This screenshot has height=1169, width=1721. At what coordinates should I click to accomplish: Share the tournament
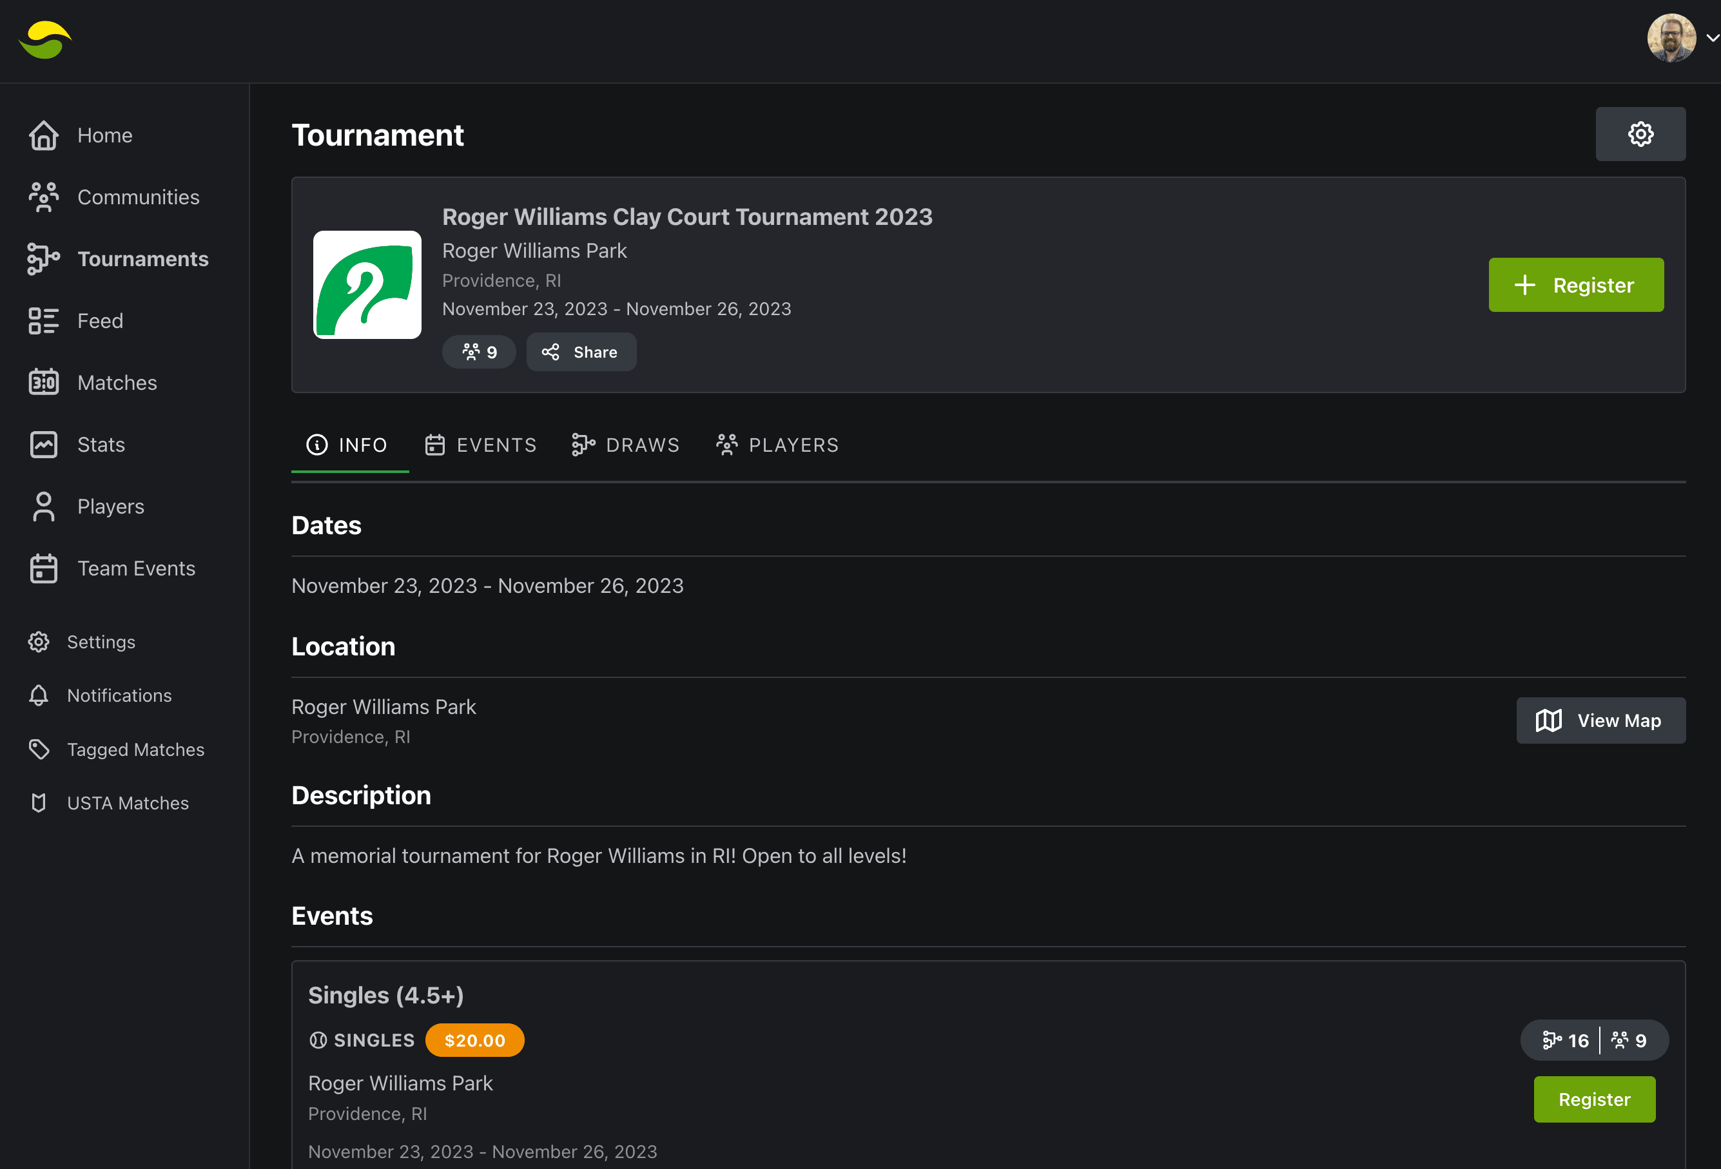(x=581, y=353)
